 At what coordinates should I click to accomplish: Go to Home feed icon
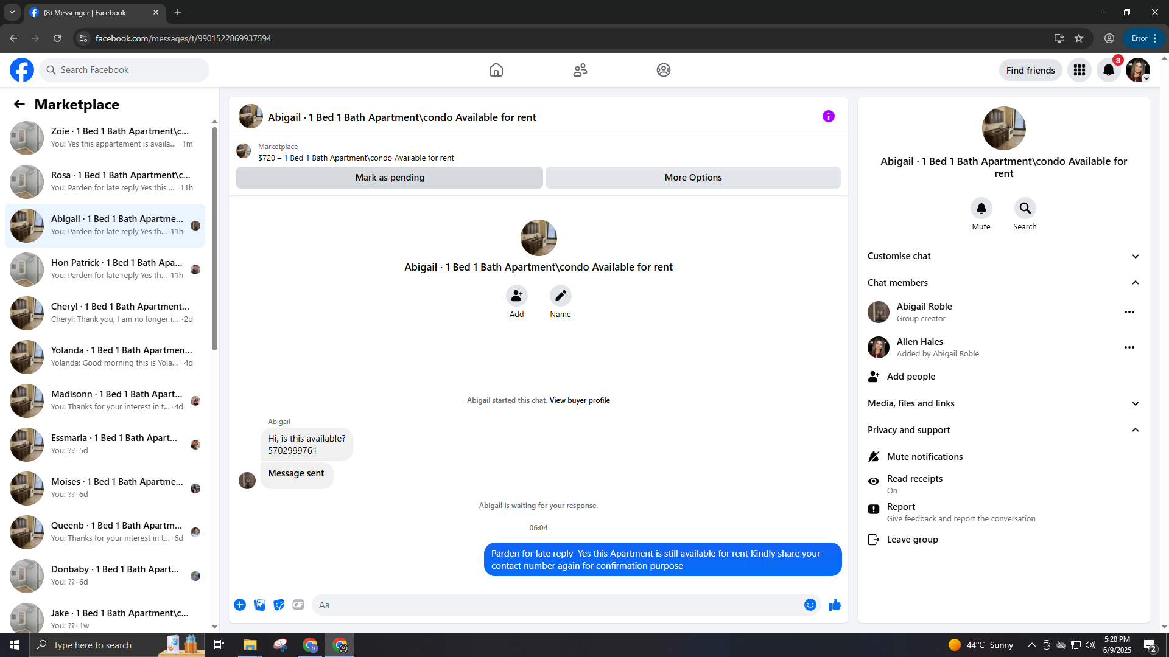tap(496, 70)
